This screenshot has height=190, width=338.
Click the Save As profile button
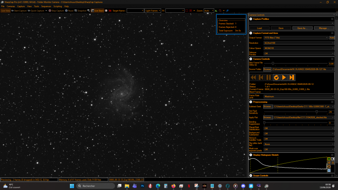coord(303,28)
